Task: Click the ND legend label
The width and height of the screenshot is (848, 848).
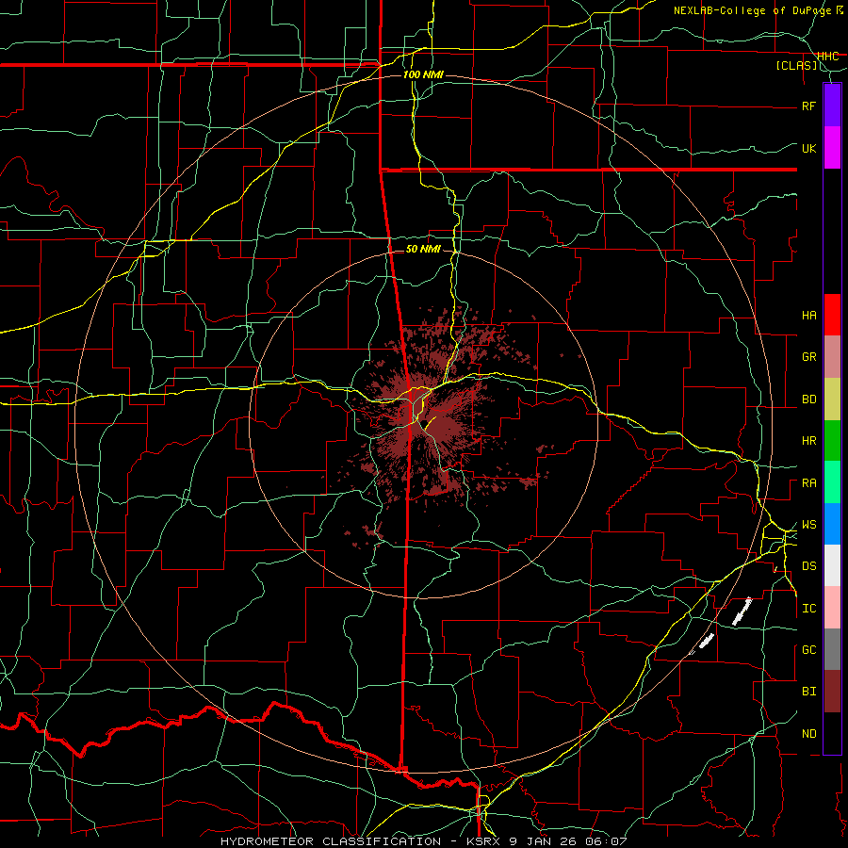Action: tap(809, 734)
